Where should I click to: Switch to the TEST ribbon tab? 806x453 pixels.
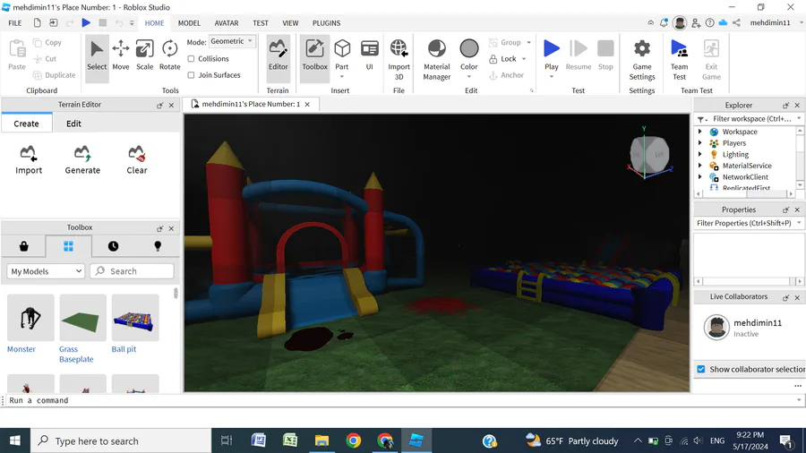tap(260, 22)
